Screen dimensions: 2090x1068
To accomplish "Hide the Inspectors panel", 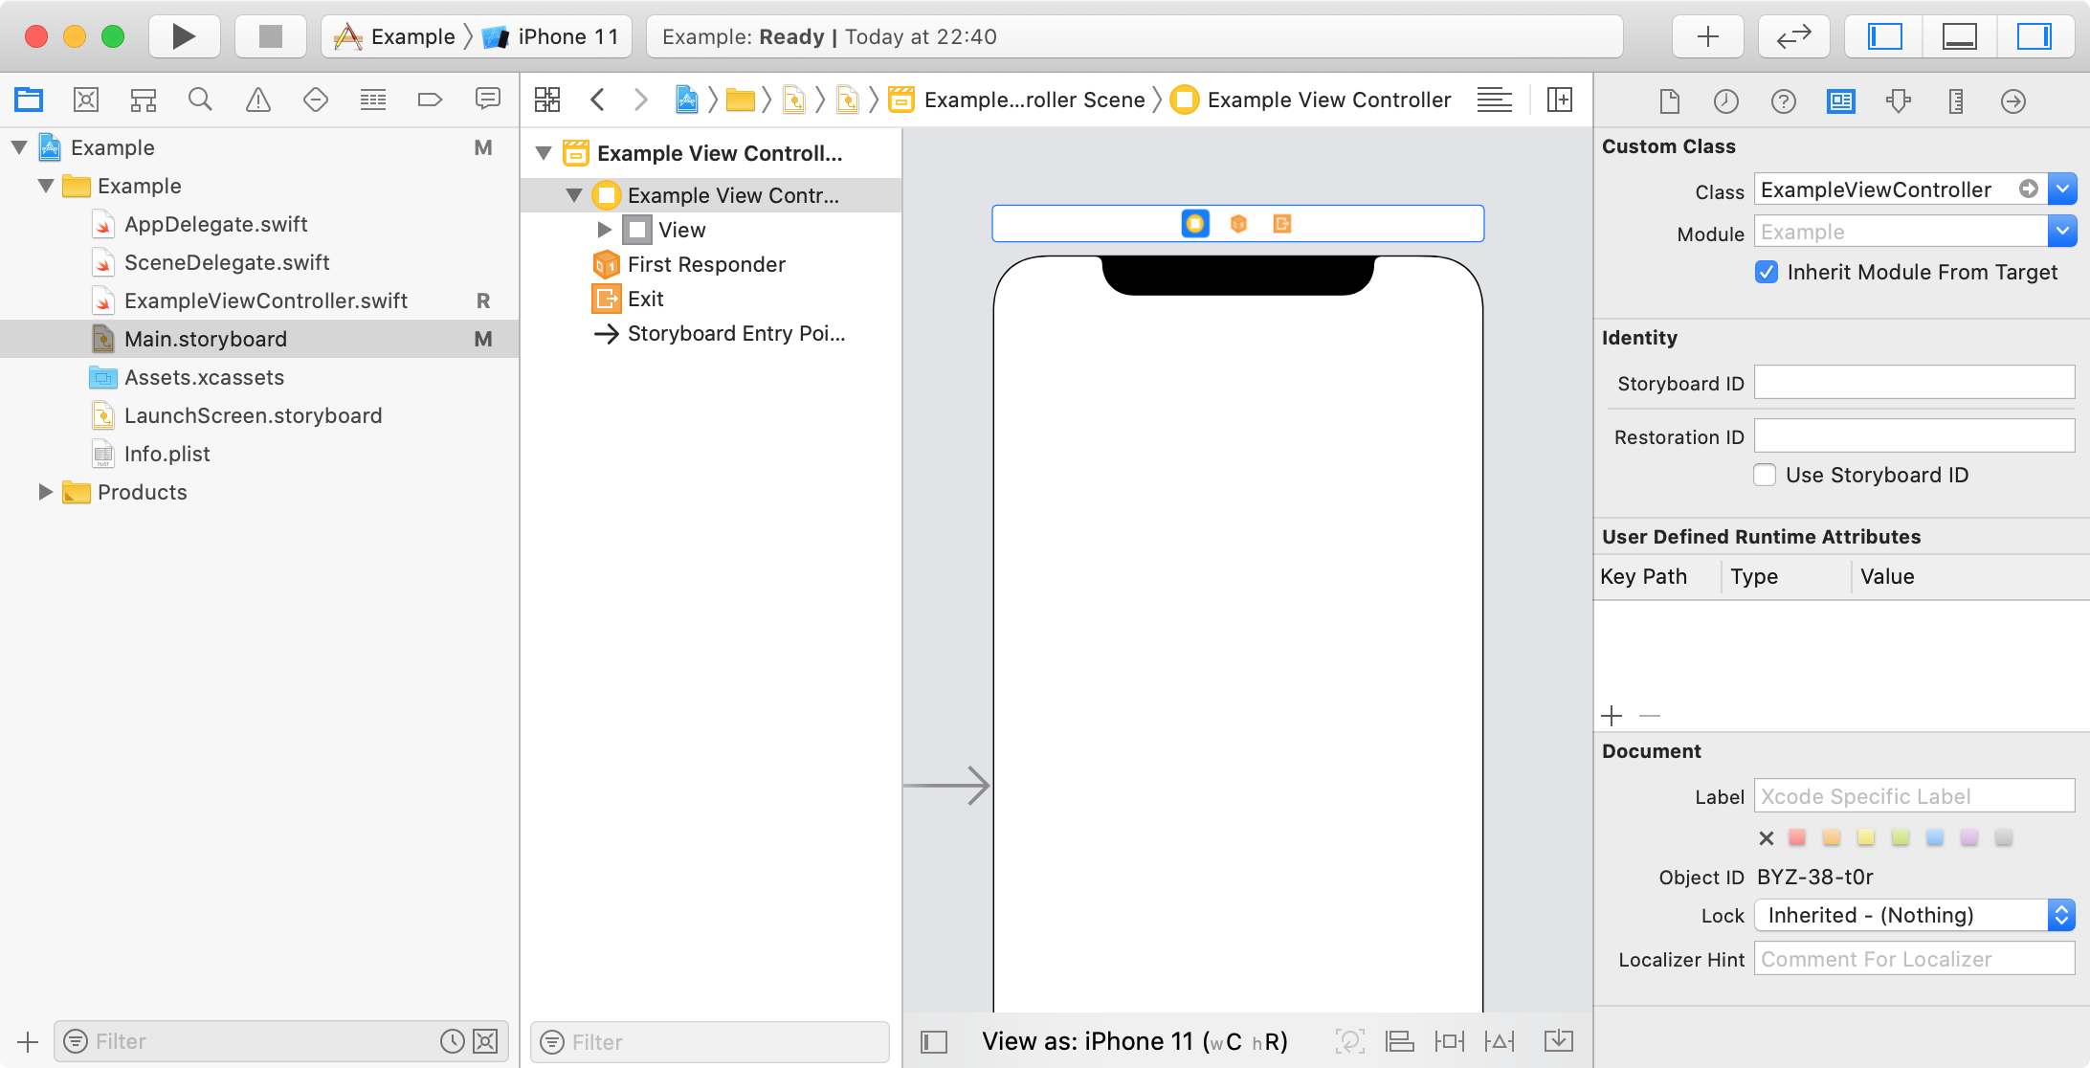I will 2034,36.
